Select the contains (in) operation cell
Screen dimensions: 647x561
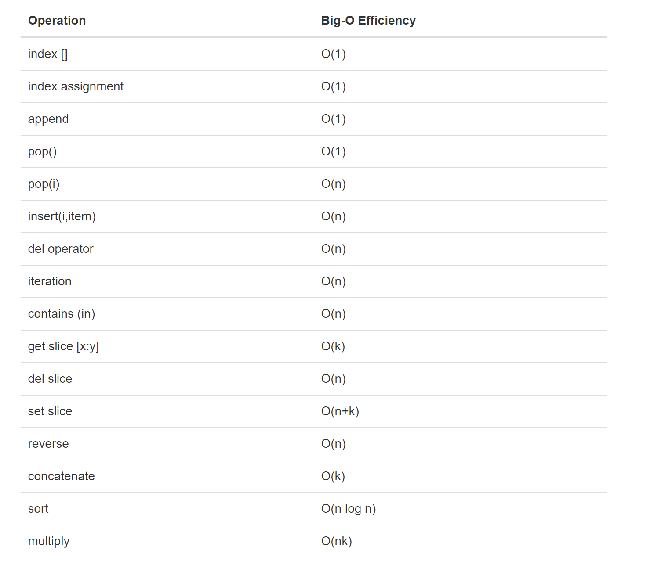(62, 314)
